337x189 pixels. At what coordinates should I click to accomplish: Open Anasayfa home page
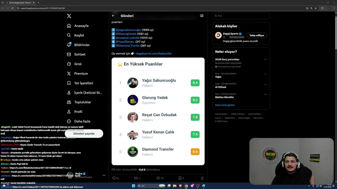78,26
